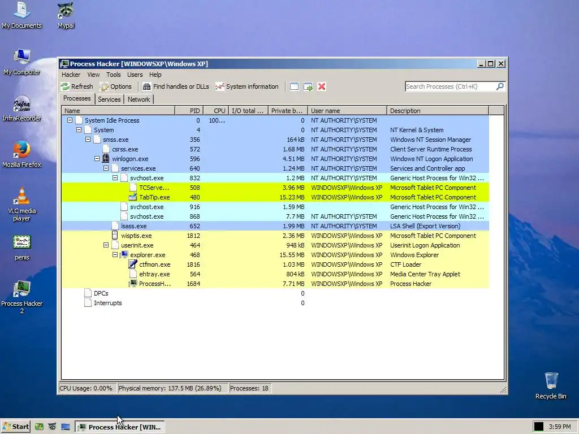Click the find window toolbar icon
The height and width of the screenshot is (434, 579).
[294, 86]
